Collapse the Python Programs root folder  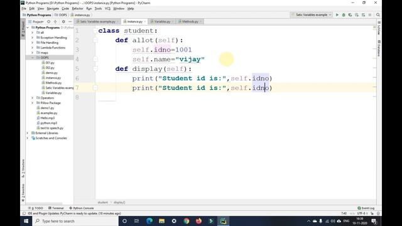(x=28, y=28)
